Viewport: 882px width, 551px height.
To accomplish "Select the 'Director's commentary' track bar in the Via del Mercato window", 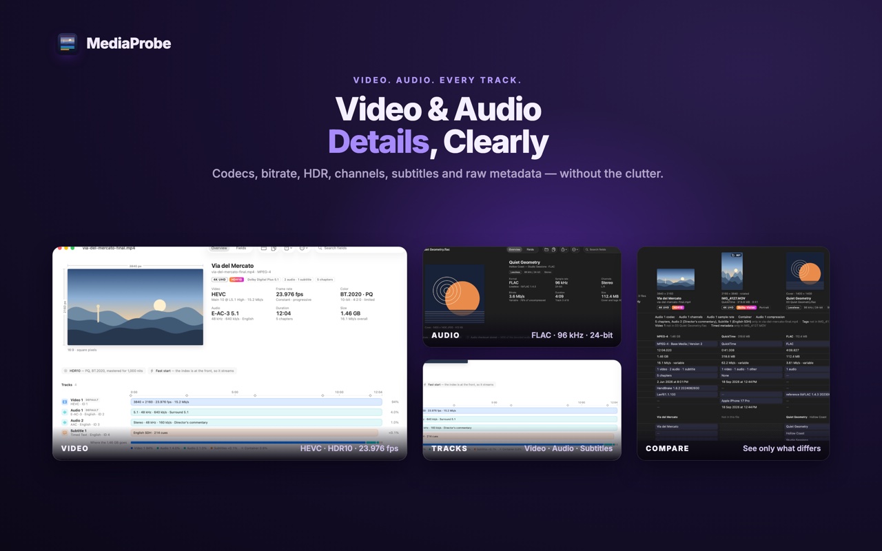I will (256, 422).
